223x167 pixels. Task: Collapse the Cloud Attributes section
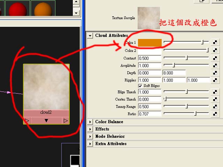pos(90,35)
